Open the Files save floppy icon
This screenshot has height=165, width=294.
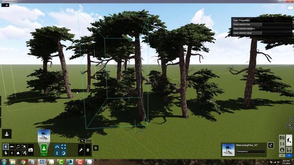pos(289,150)
